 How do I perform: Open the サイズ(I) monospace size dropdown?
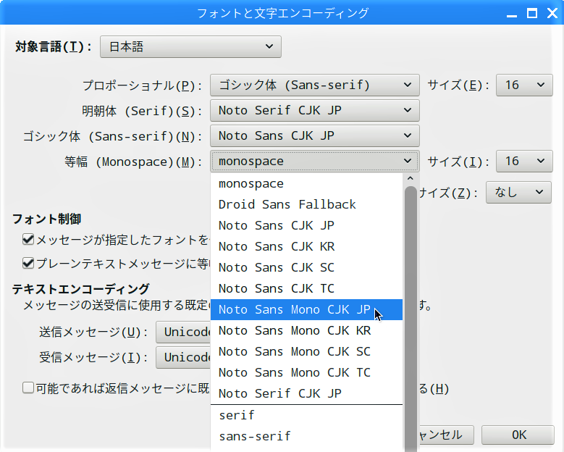pyautogui.click(x=524, y=162)
